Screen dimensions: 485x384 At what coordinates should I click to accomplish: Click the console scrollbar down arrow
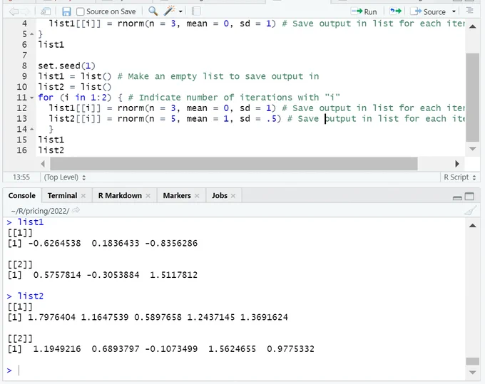tap(472, 373)
